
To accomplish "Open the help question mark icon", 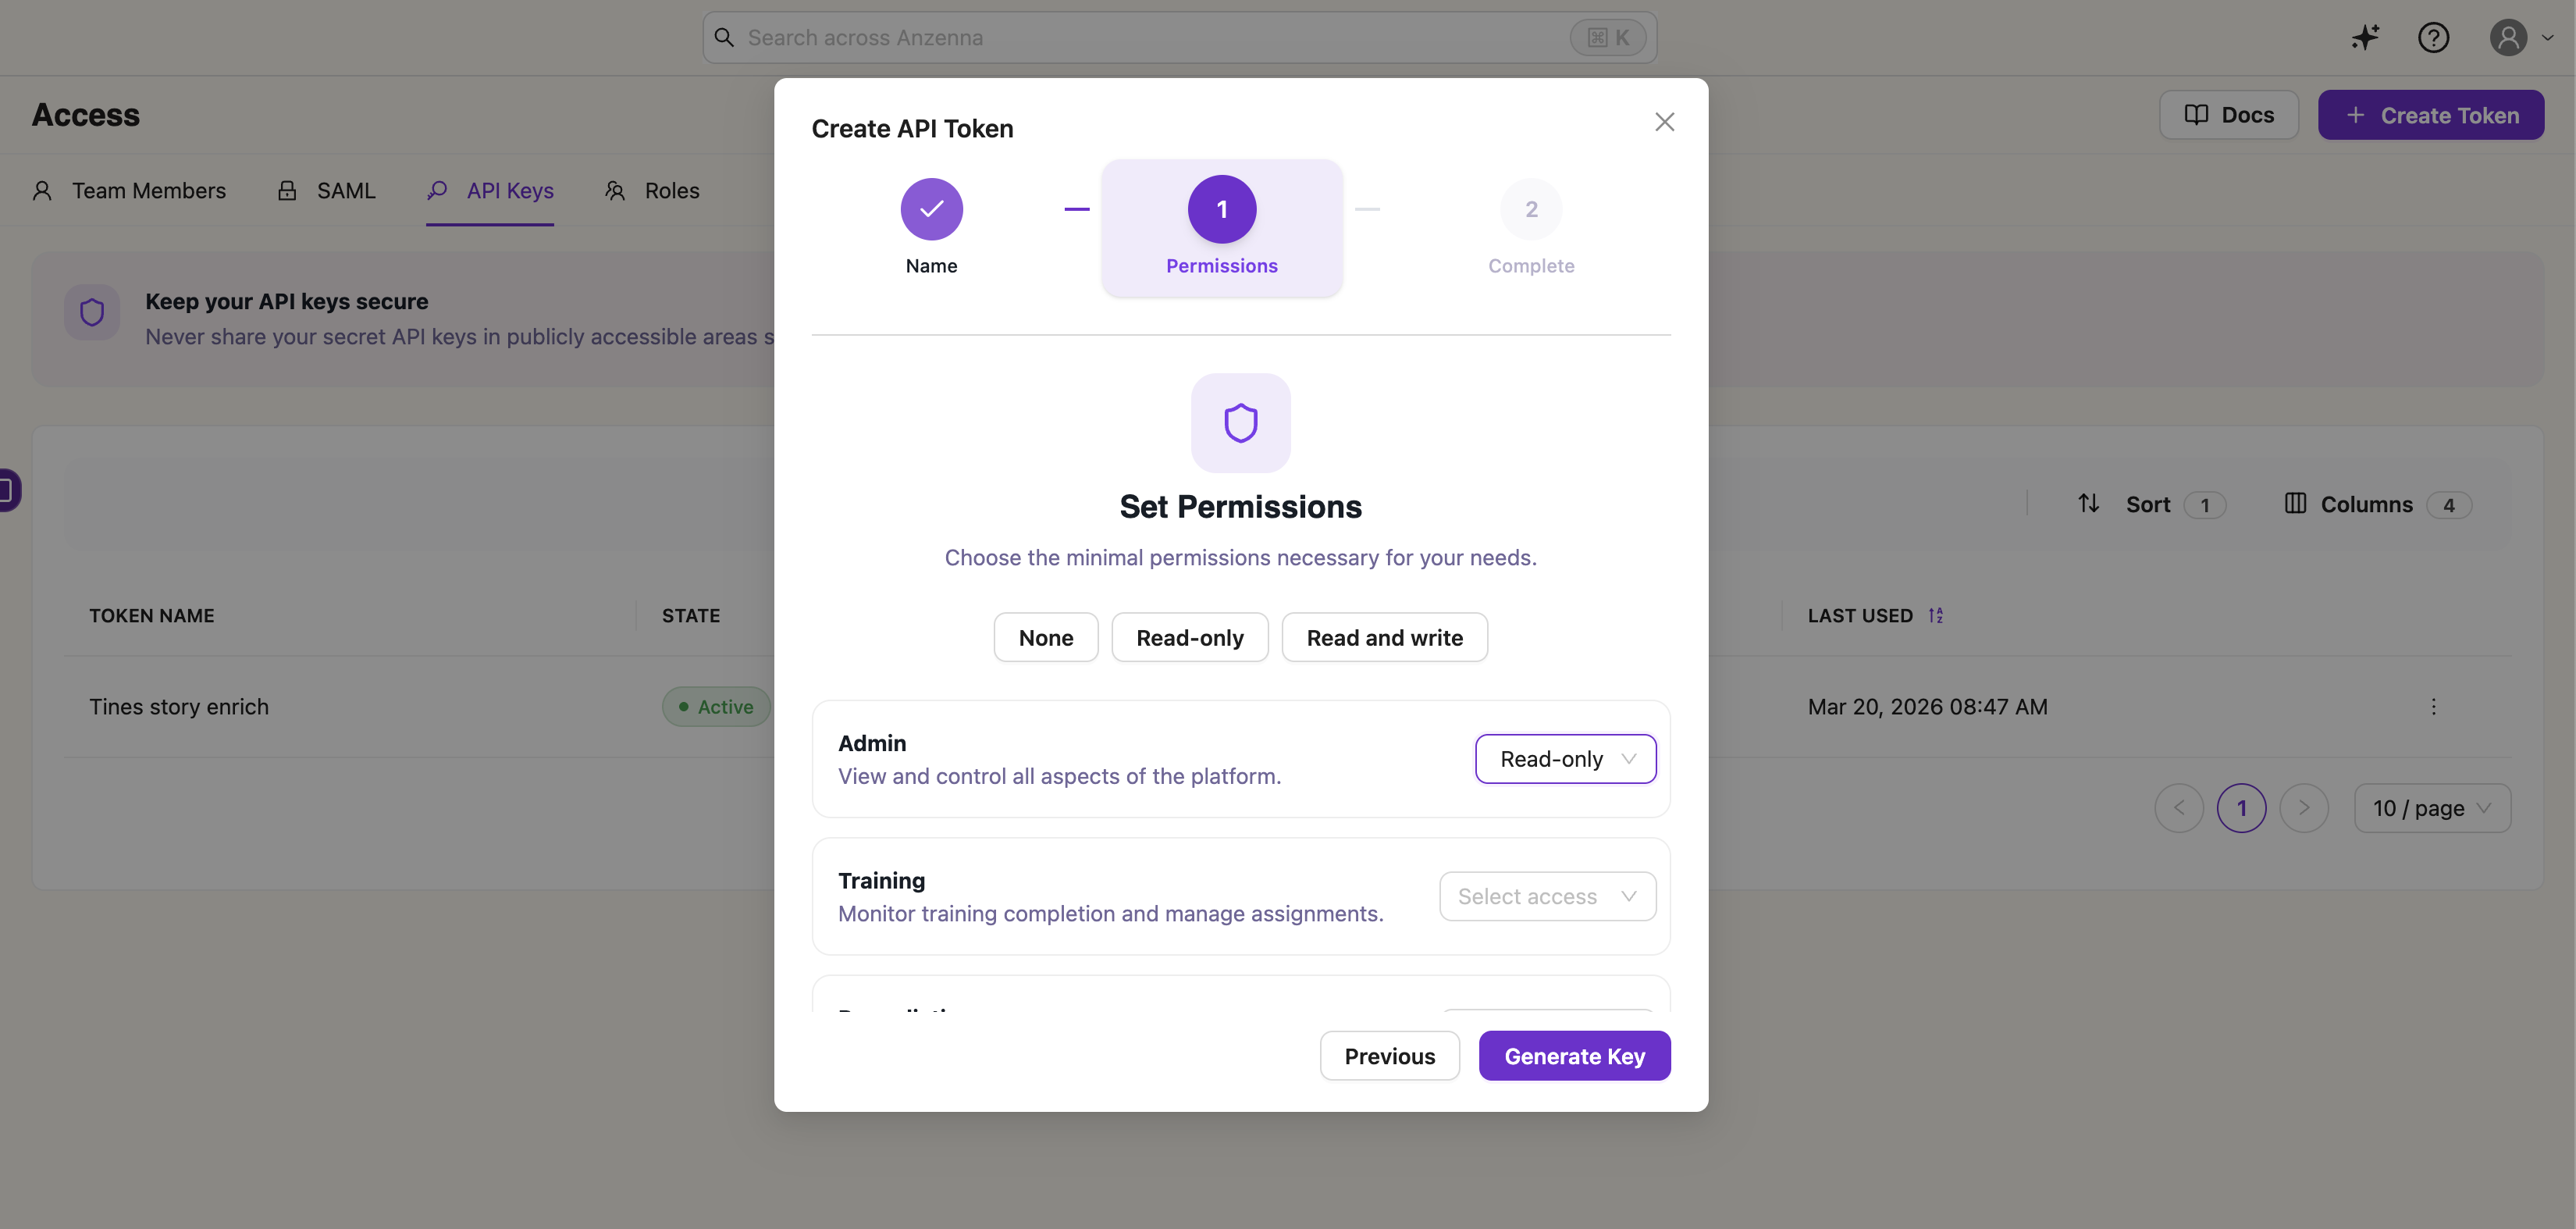I will pyautogui.click(x=2433, y=38).
